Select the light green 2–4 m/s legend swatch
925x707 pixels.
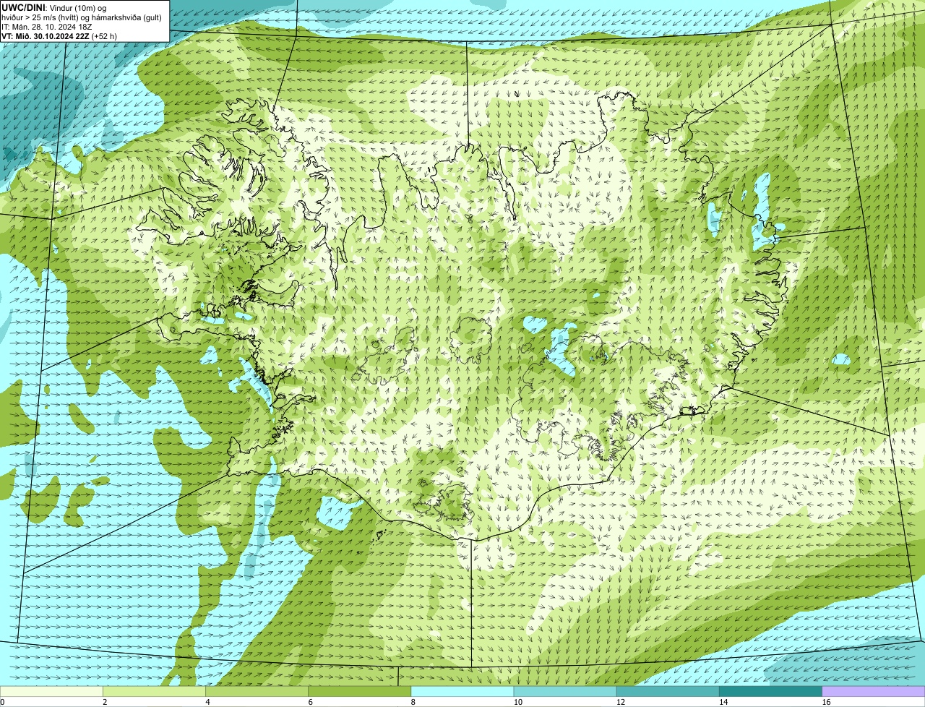pos(154,692)
